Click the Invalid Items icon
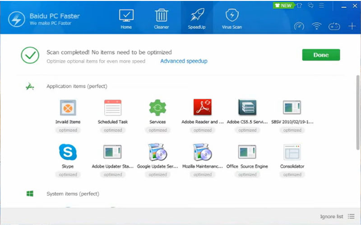 click(x=68, y=108)
